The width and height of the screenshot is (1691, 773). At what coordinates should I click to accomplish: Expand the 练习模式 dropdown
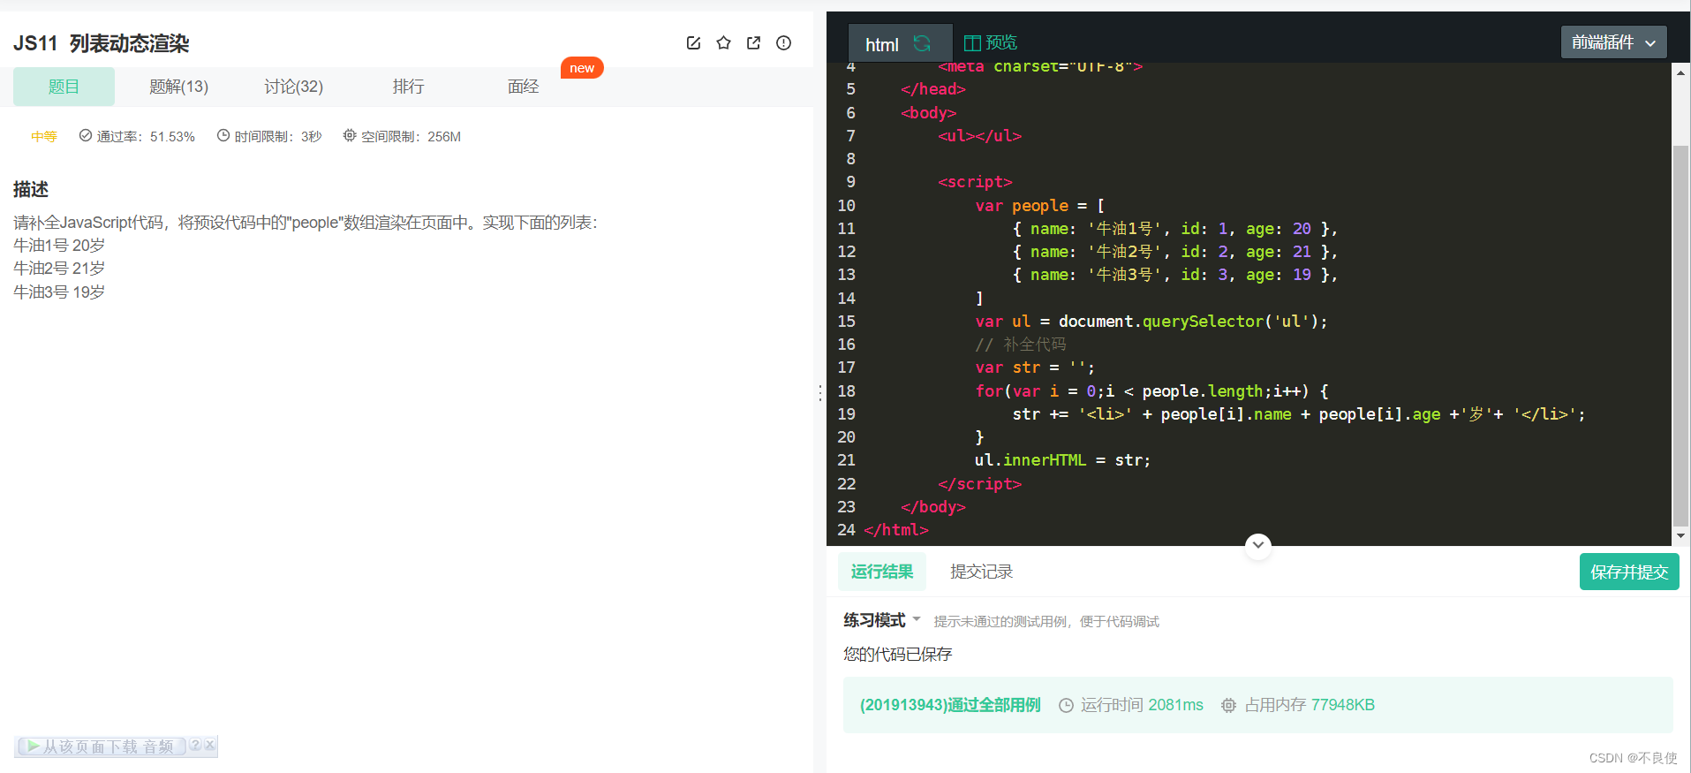click(x=881, y=620)
